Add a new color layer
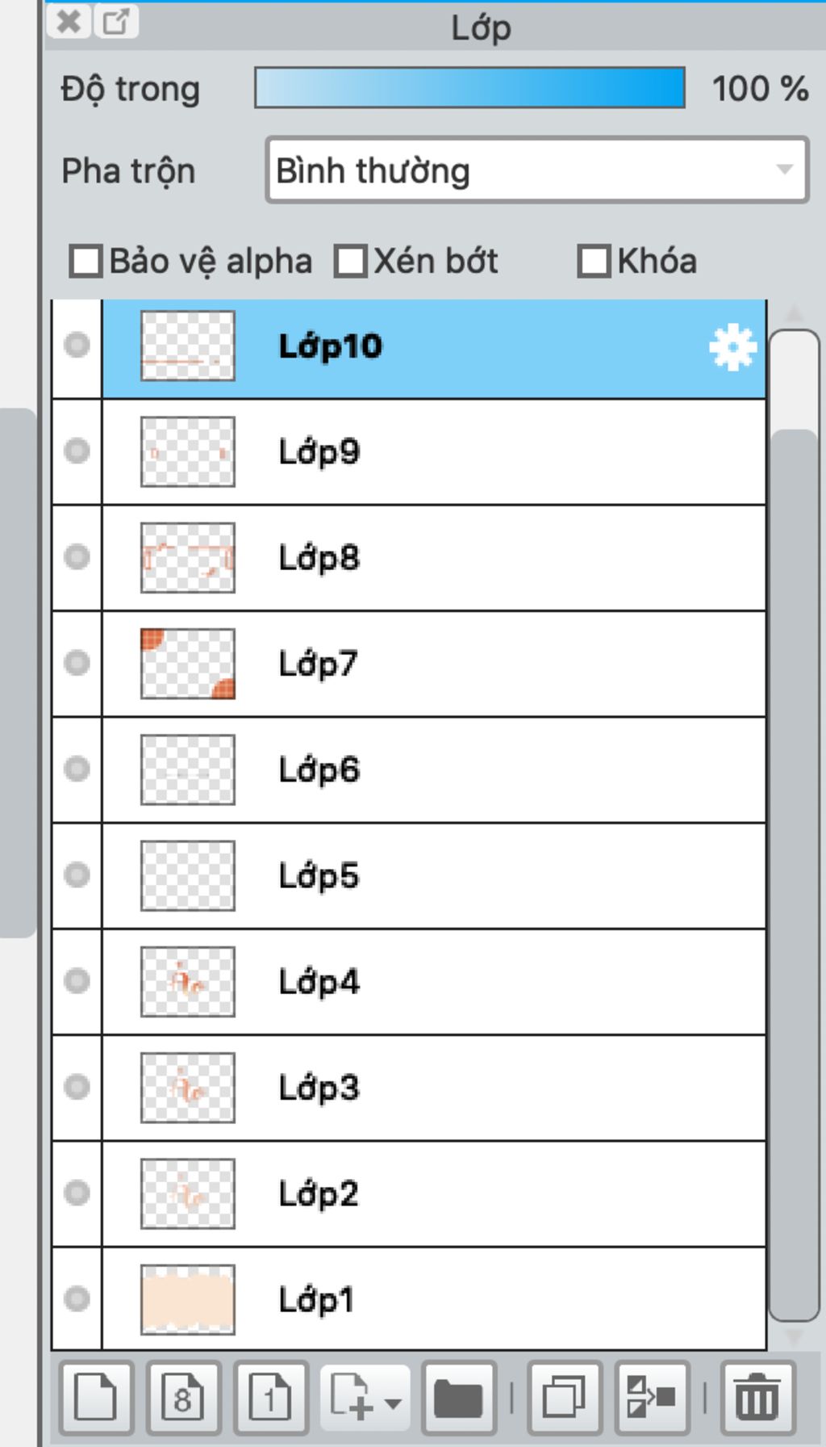Screen dimensions: 826x1447 pyautogui.click(x=96, y=1398)
